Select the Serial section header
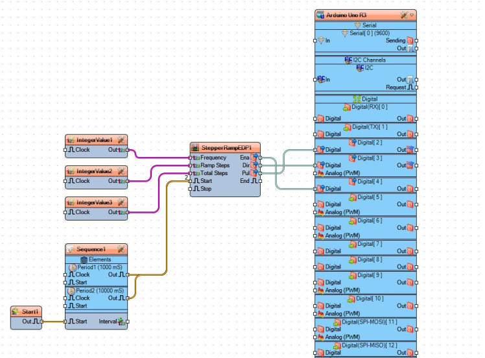 click(365, 25)
